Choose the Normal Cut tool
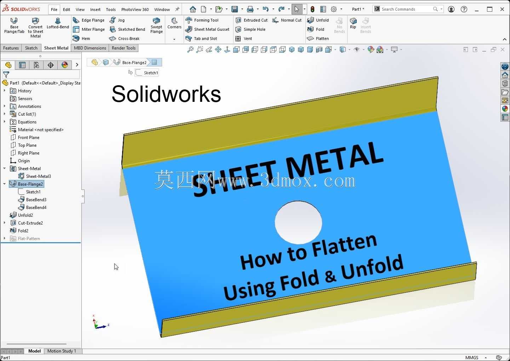This screenshot has height=361, width=510. 287,20
